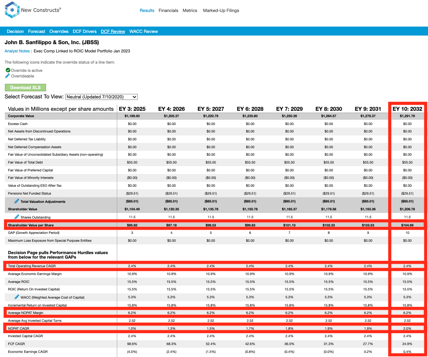The image size is (428, 357).
Task: Click Net Assets from Discontinued Operations label
Action: tap(39, 131)
